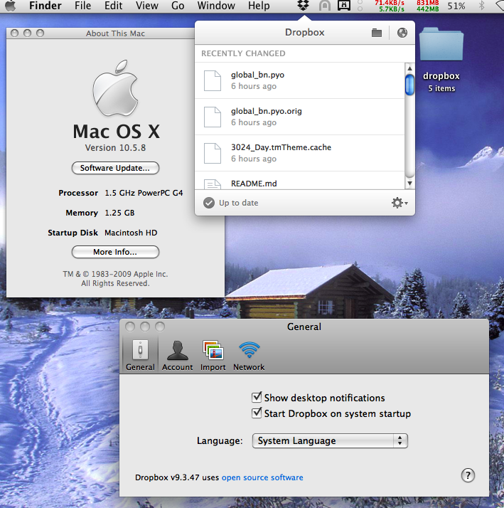Click the arch-shaped menu bar icon
504x508 pixels.
[325, 6]
